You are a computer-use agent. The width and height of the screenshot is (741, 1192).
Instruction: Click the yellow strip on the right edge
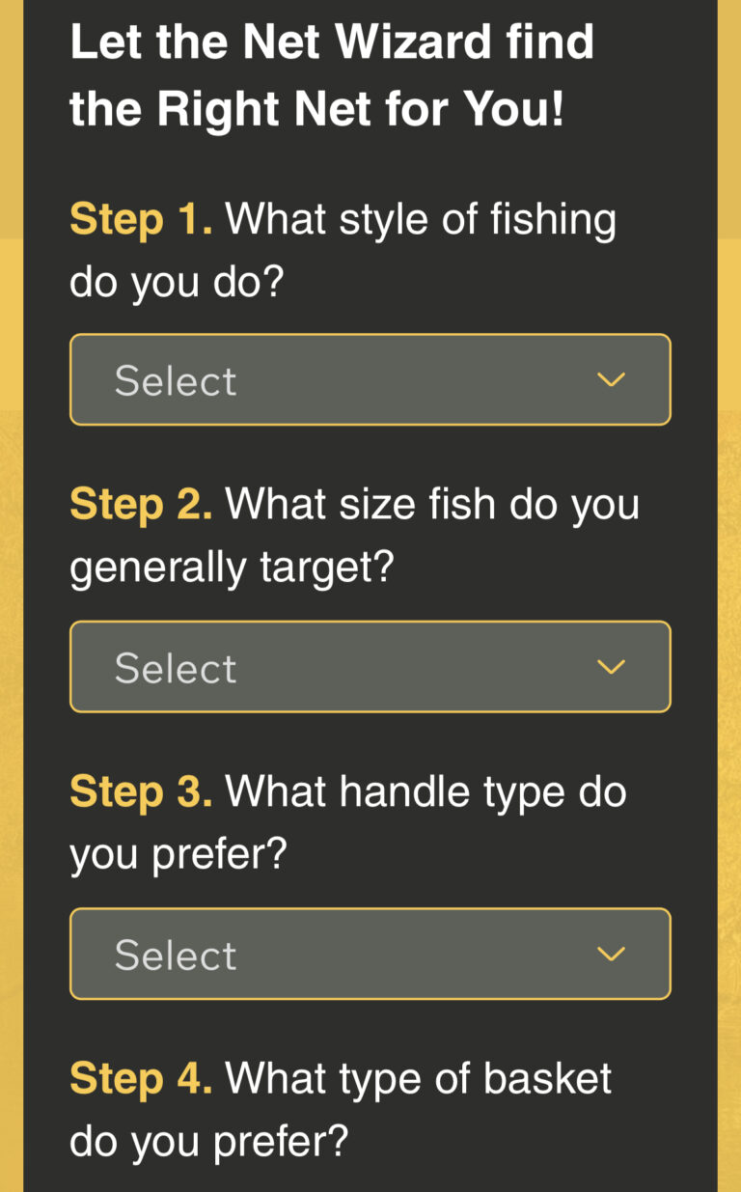pos(729,579)
